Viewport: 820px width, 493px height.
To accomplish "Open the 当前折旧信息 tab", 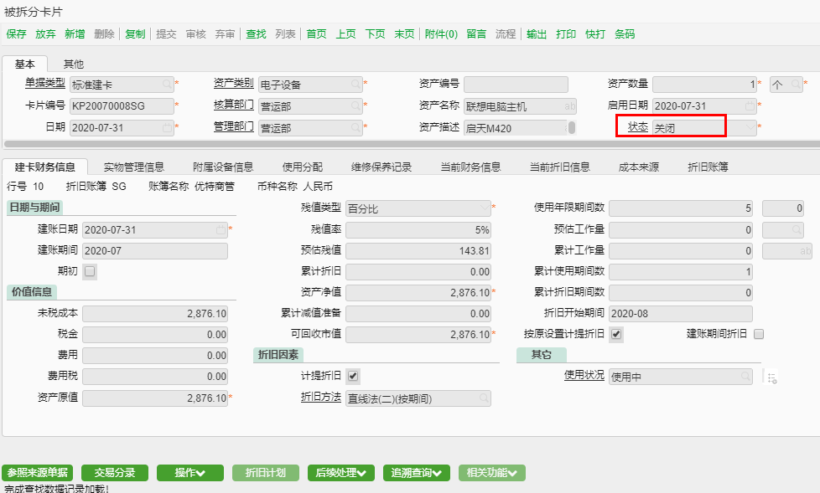I will coord(559,167).
